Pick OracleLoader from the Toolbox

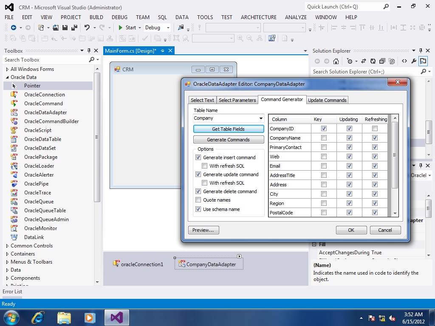[39, 166]
